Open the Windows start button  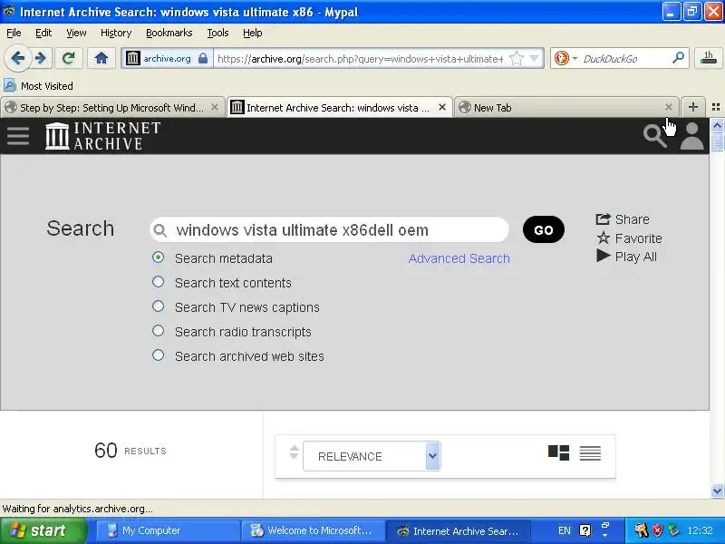(x=43, y=530)
